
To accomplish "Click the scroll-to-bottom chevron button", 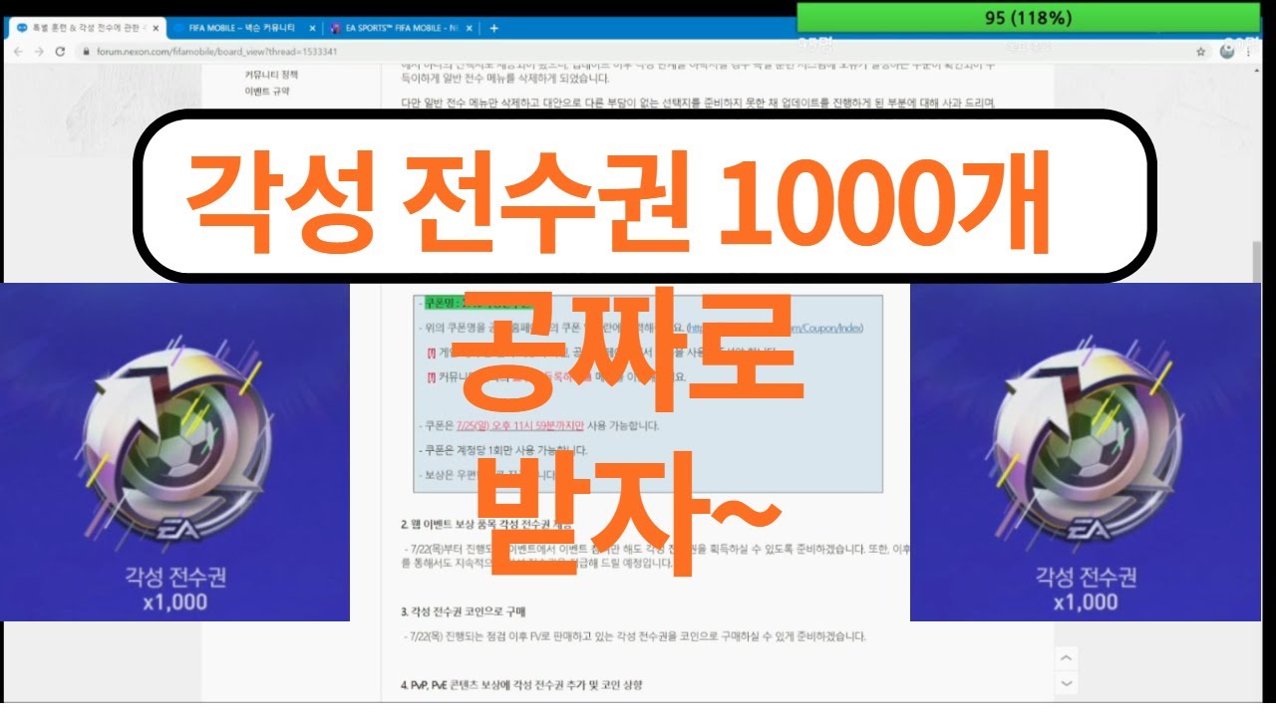I will [x=1067, y=683].
